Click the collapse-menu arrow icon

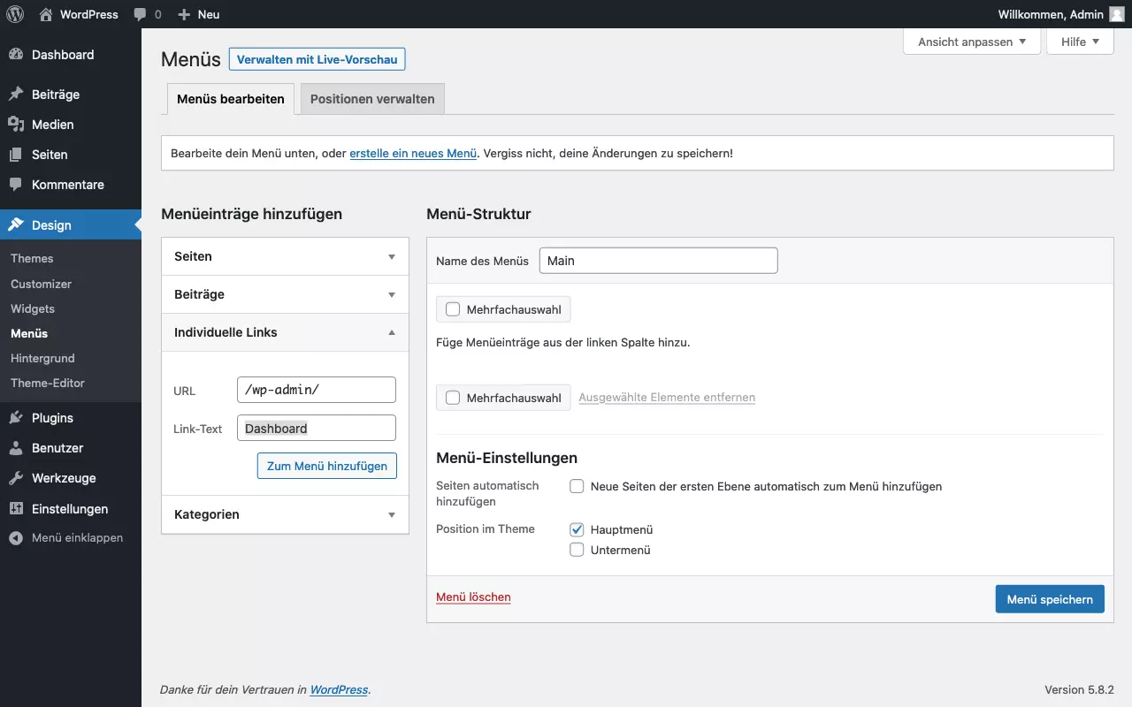tap(16, 537)
